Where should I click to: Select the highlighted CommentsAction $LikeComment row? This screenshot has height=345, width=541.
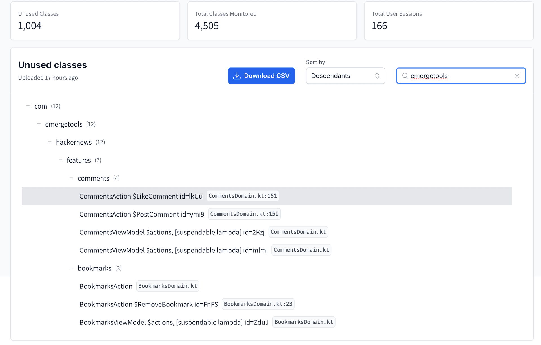[141, 196]
